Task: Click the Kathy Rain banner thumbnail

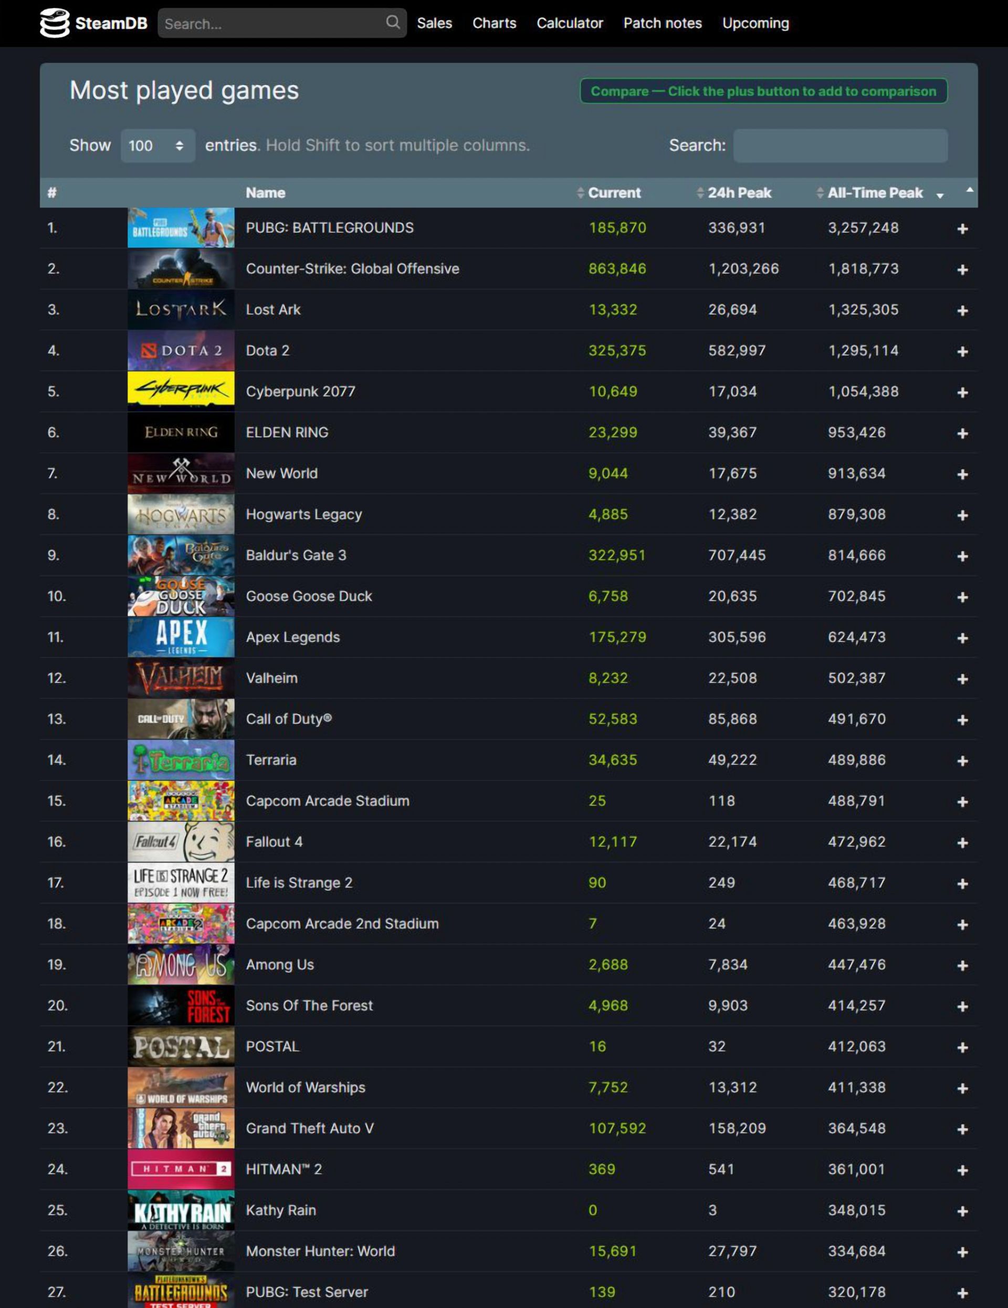Action: (x=181, y=1210)
